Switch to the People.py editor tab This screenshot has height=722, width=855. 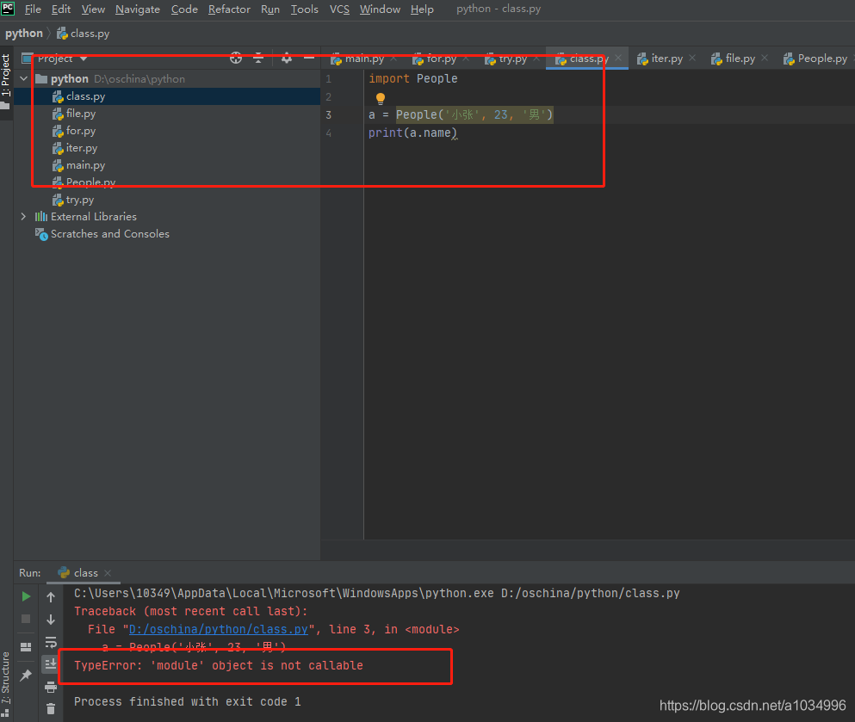815,59
